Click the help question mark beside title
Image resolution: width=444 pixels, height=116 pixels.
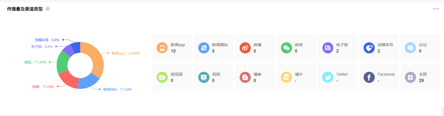[48, 9]
